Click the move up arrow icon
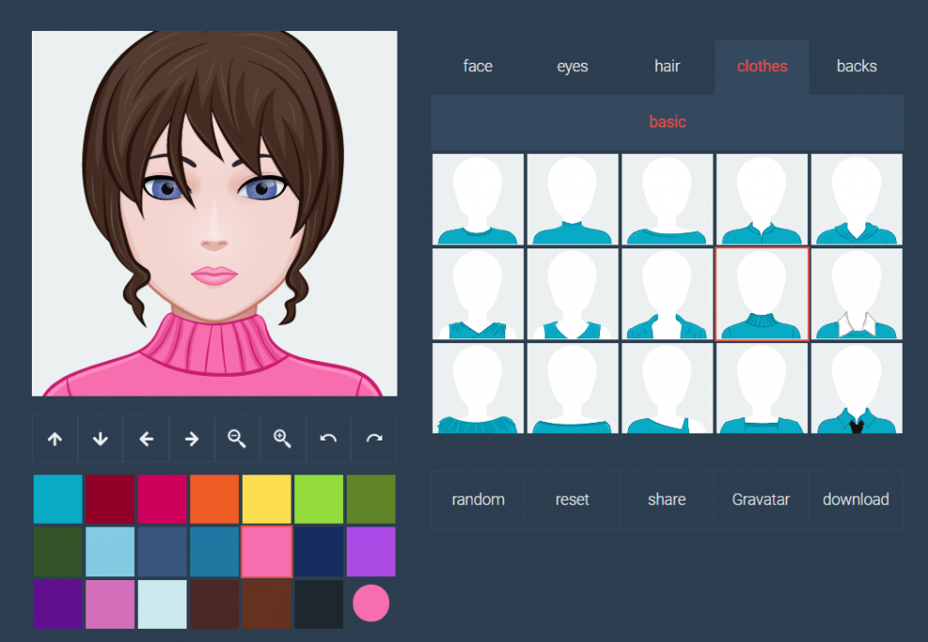Screen dimensions: 928x642 [x=55, y=439]
